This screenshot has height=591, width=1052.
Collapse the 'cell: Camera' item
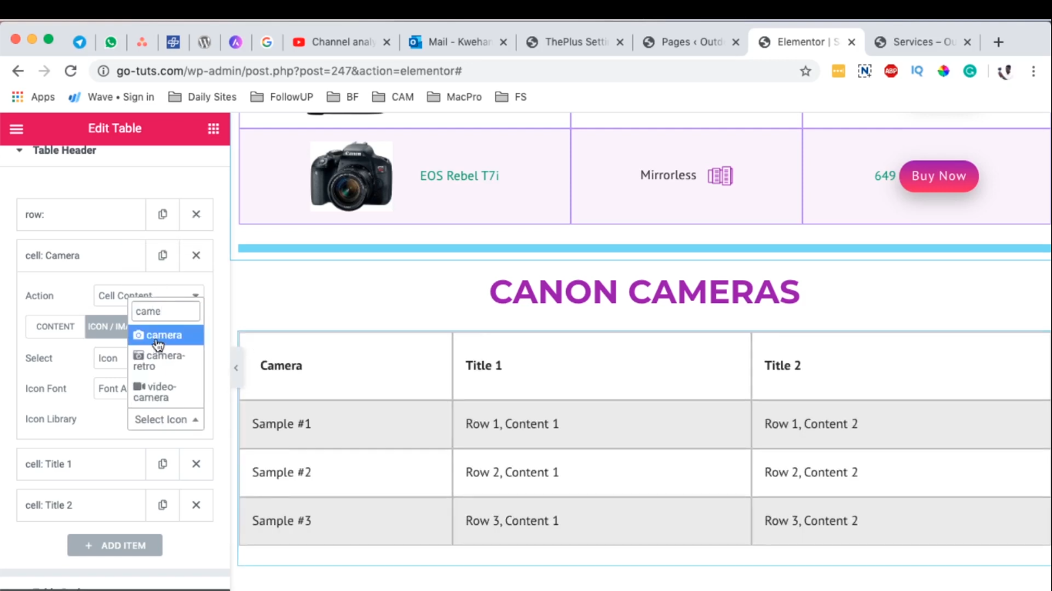pyautogui.click(x=82, y=255)
